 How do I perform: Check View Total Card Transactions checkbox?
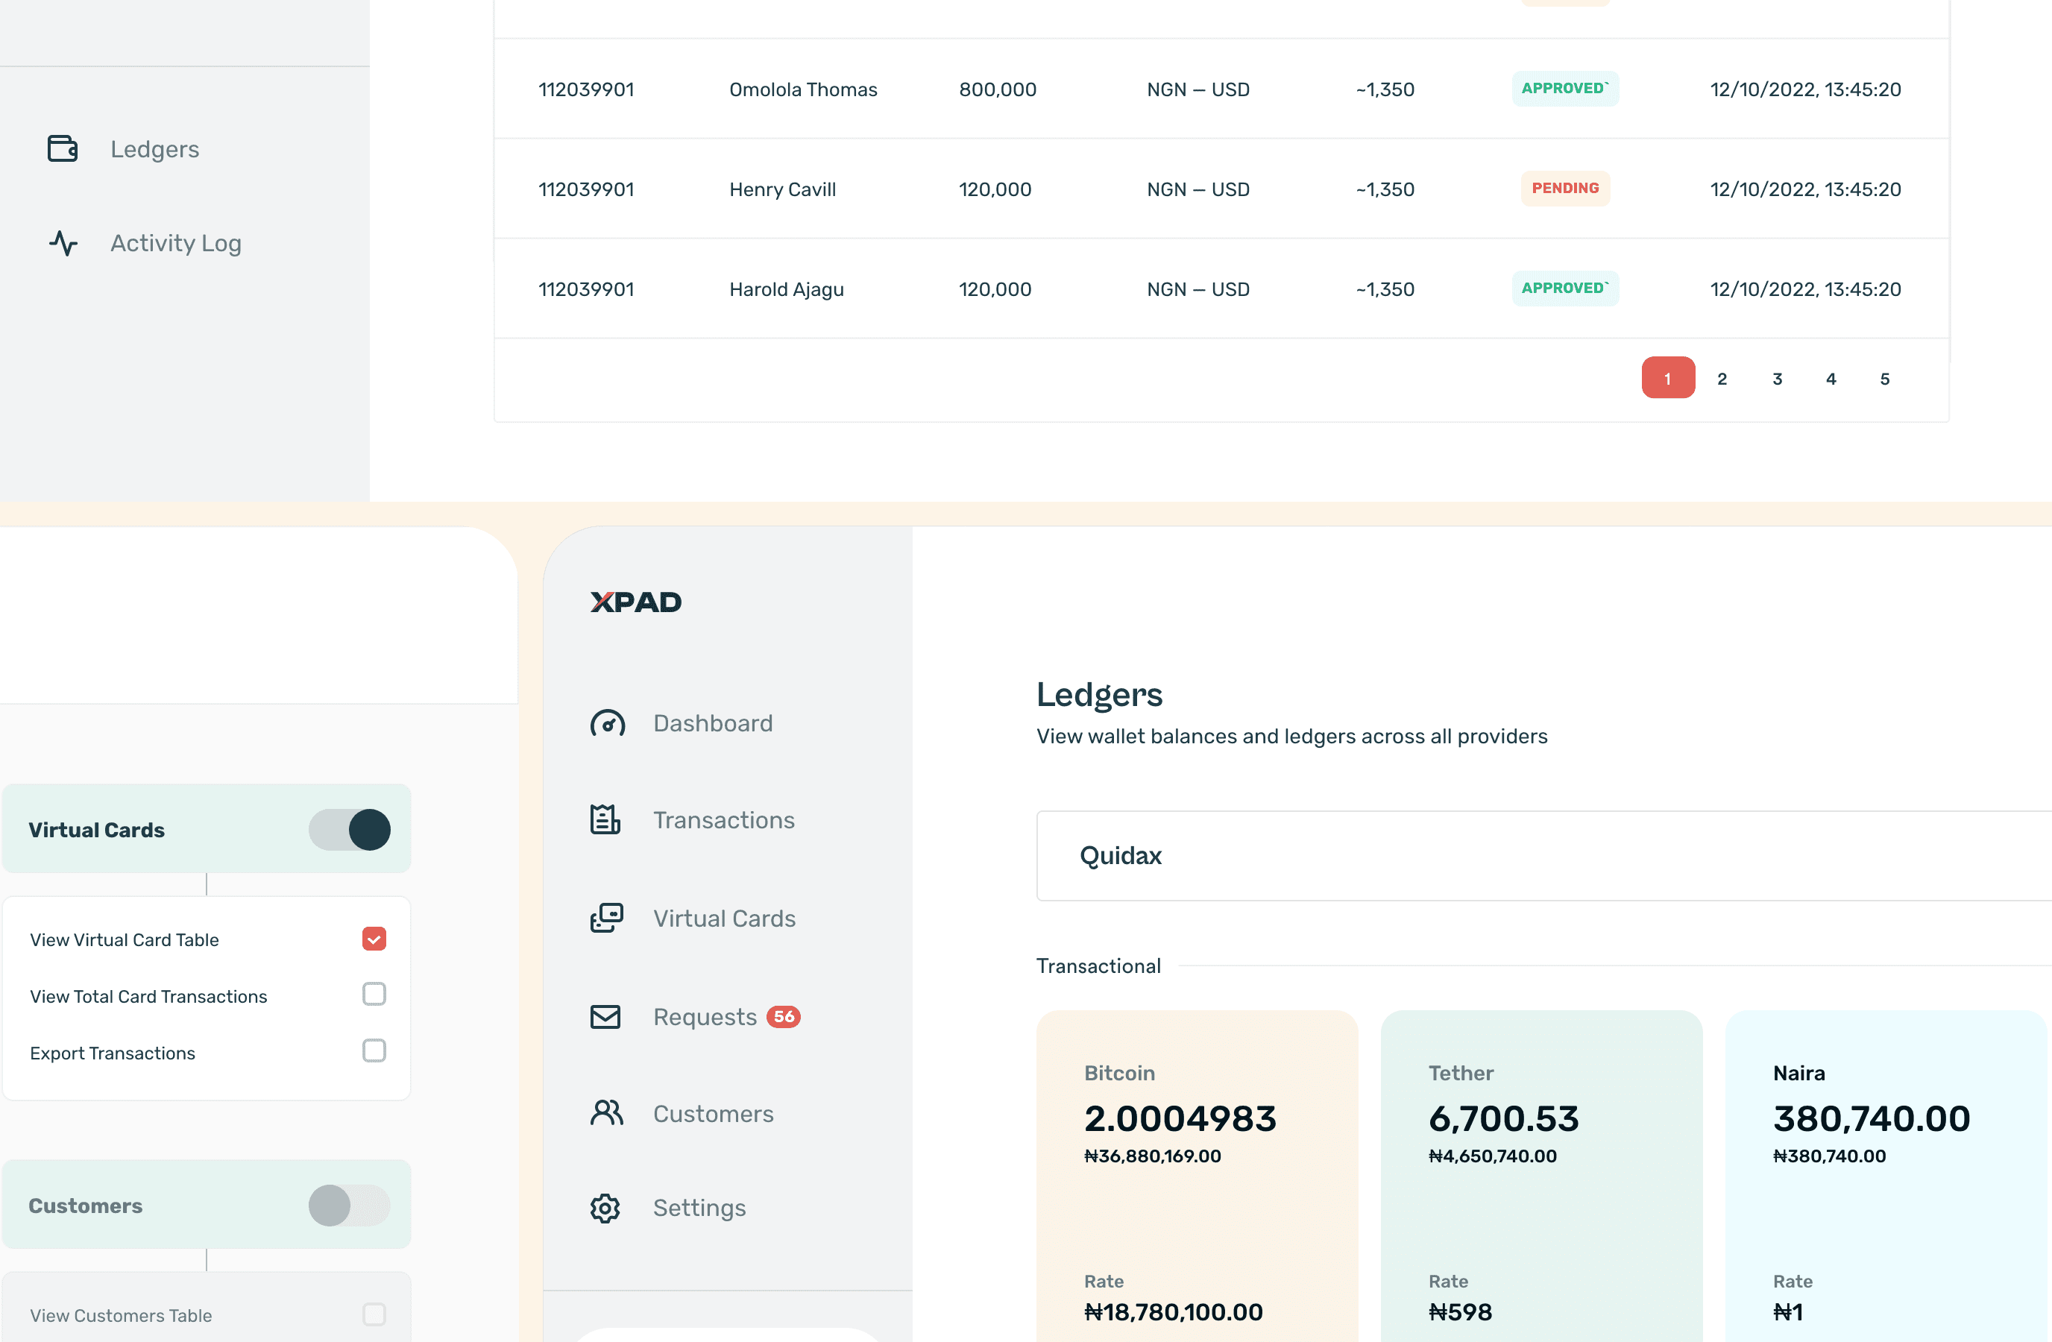click(x=374, y=995)
